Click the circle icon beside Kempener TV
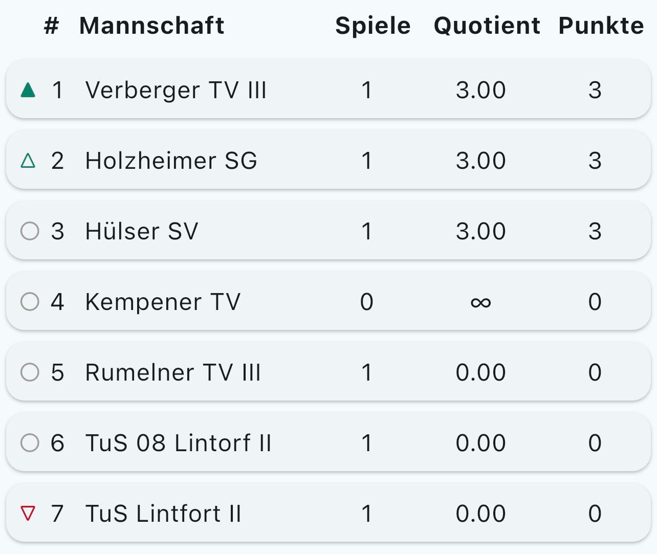 pos(30,302)
